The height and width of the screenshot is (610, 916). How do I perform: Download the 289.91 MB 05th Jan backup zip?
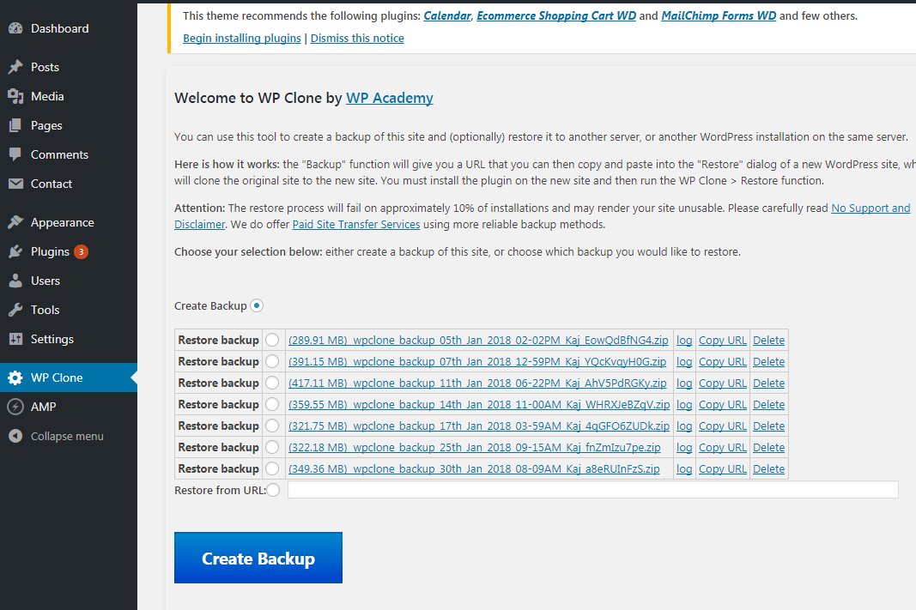tap(478, 340)
